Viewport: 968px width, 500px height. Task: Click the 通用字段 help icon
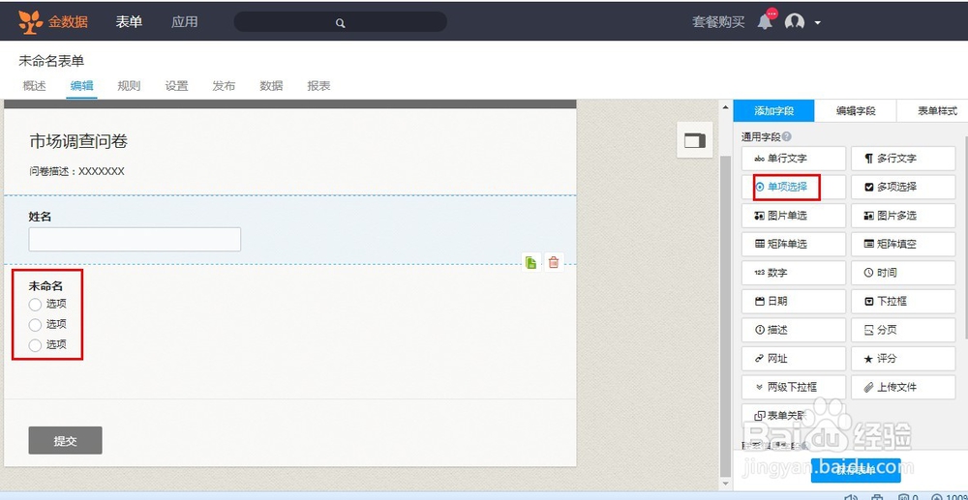(x=786, y=137)
